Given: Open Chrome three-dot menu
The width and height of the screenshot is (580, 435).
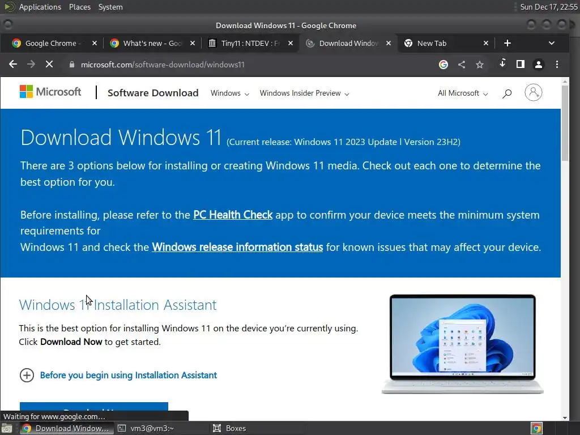Looking at the screenshot, I should tap(557, 65).
